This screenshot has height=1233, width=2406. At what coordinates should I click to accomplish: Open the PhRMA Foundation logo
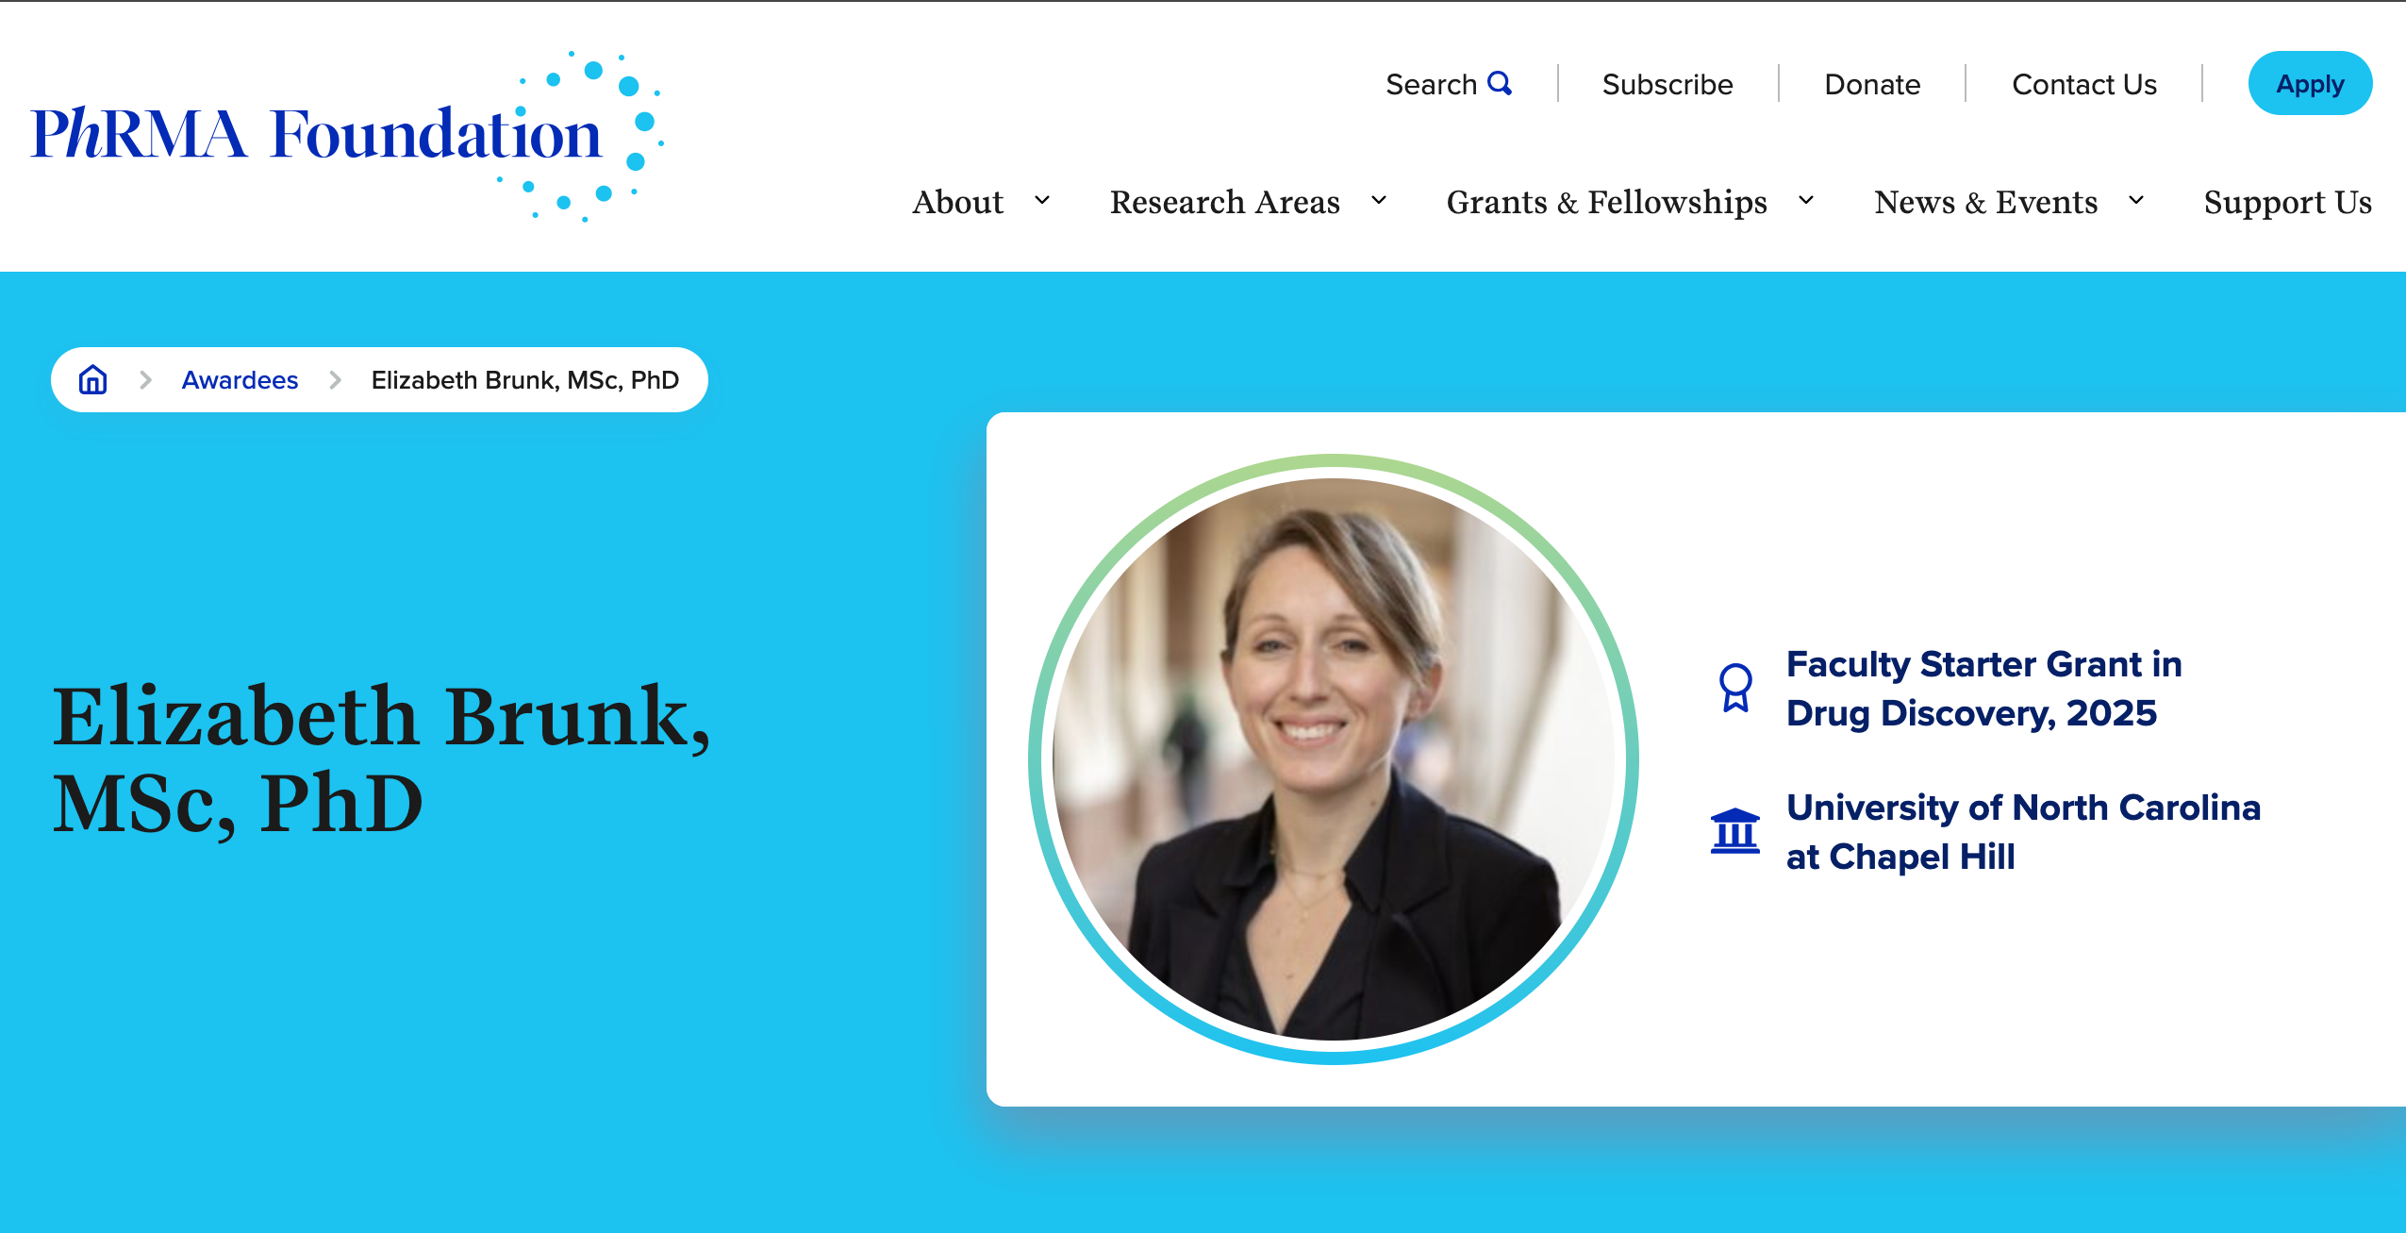tap(348, 136)
